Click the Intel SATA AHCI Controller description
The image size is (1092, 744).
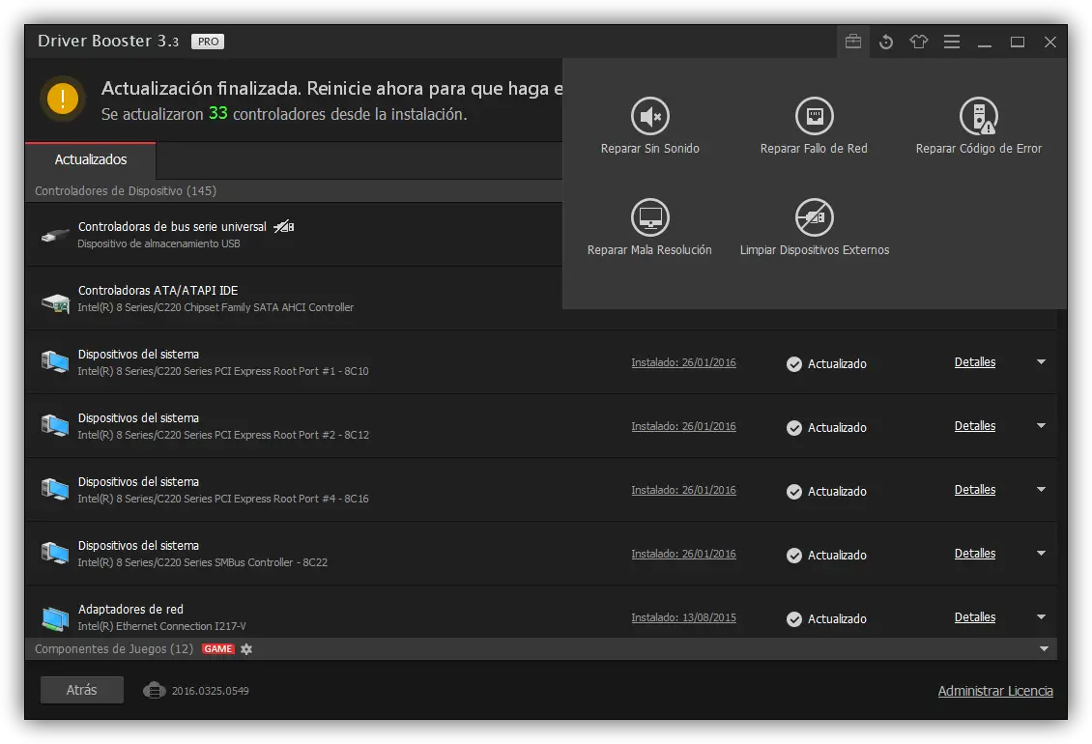216,307
